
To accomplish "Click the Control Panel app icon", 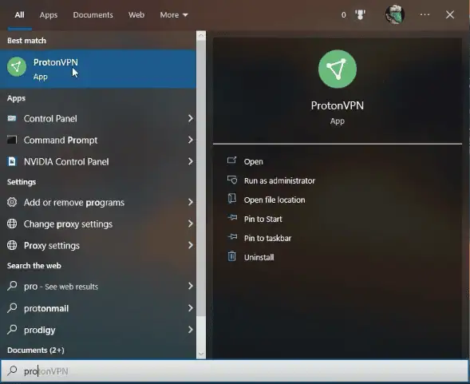I will tap(12, 118).
